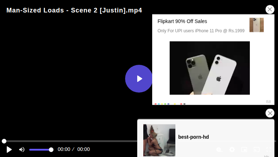Enable picture-in-picture mode
This screenshot has width=278, height=157.
coord(244,150)
